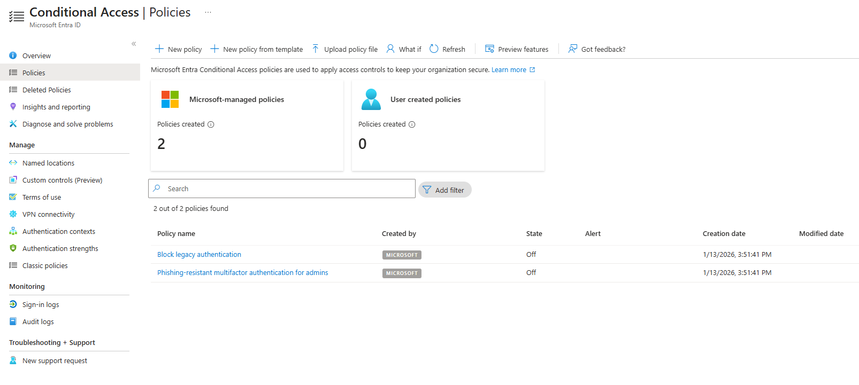Select the Microsoft-managed policies card

[247, 125]
